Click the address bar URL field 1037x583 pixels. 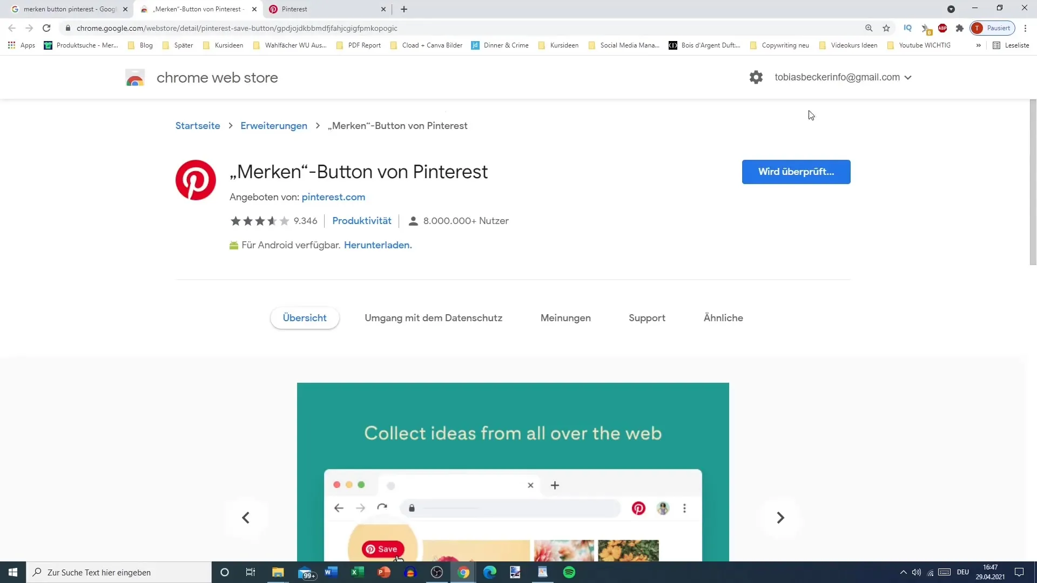tap(464, 28)
